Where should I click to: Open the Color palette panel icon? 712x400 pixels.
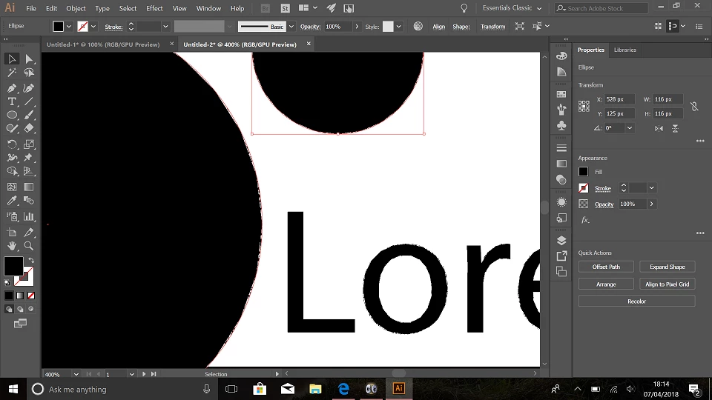[x=561, y=56]
